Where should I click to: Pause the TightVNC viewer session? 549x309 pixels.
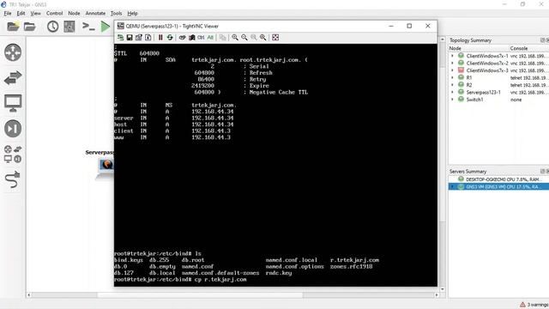coord(160,38)
